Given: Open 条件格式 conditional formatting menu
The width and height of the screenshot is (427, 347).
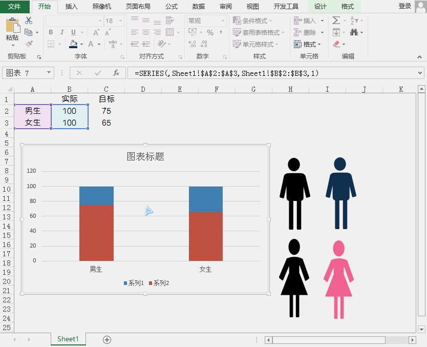Looking at the screenshot, I should click(252, 21).
